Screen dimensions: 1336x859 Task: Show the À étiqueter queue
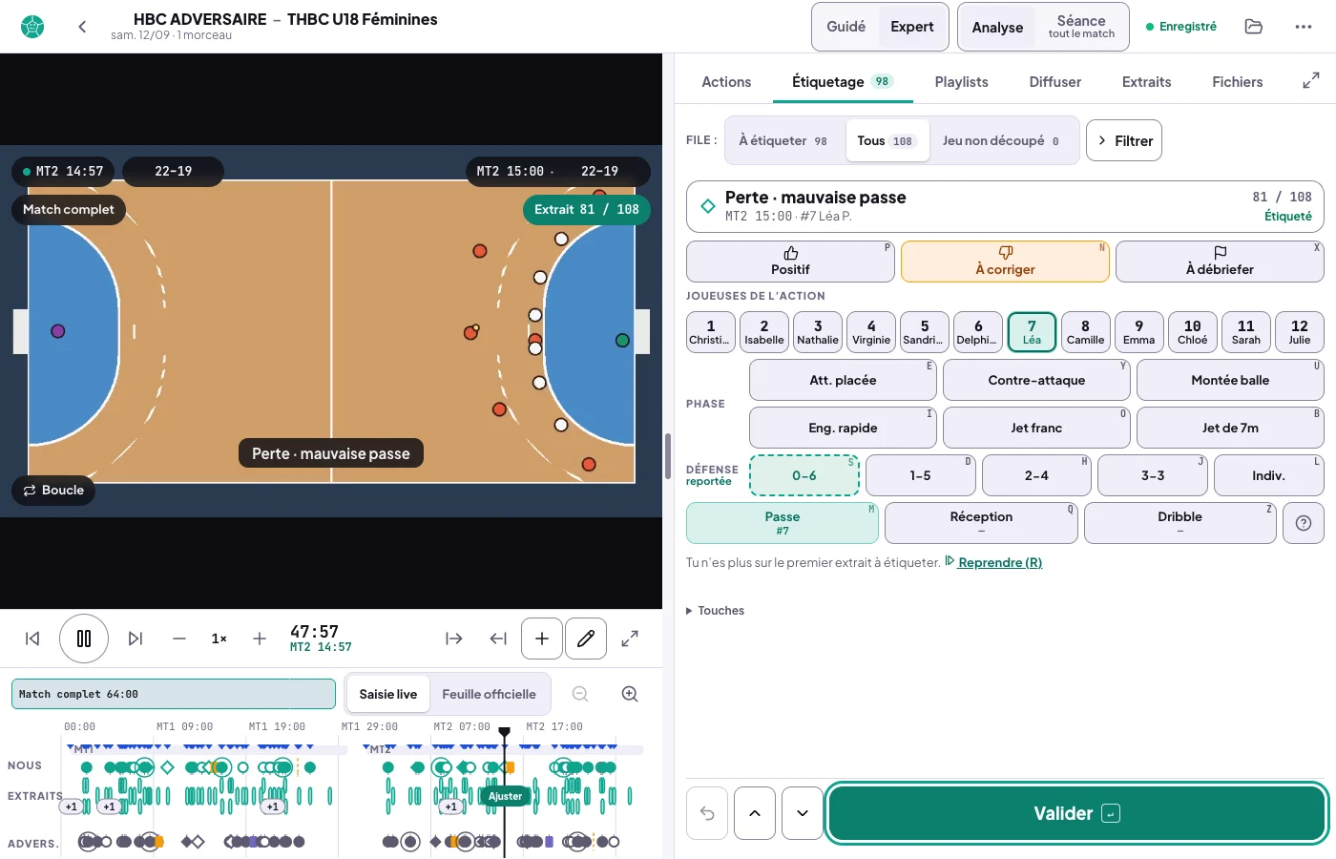784,141
